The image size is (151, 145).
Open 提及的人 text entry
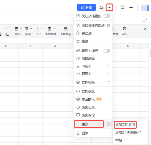click(88, 99)
